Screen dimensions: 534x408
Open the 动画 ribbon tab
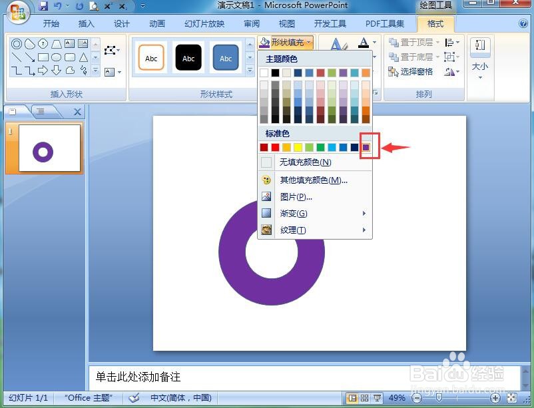[x=157, y=24]
